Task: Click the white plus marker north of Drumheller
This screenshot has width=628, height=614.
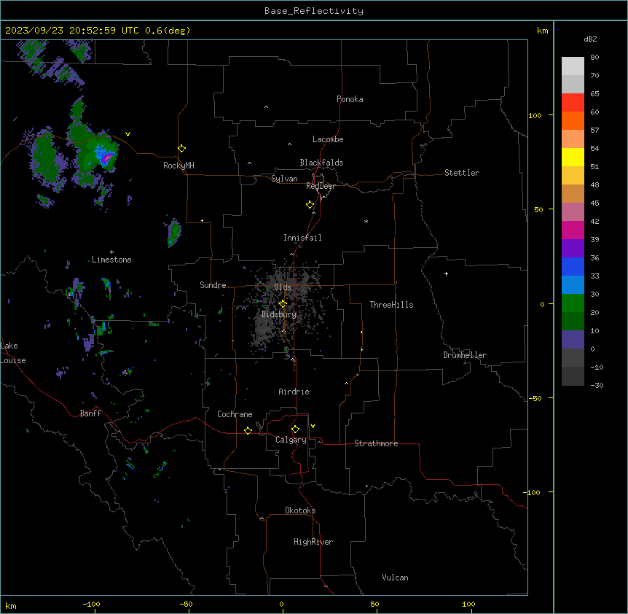Action: coord(446,273)
